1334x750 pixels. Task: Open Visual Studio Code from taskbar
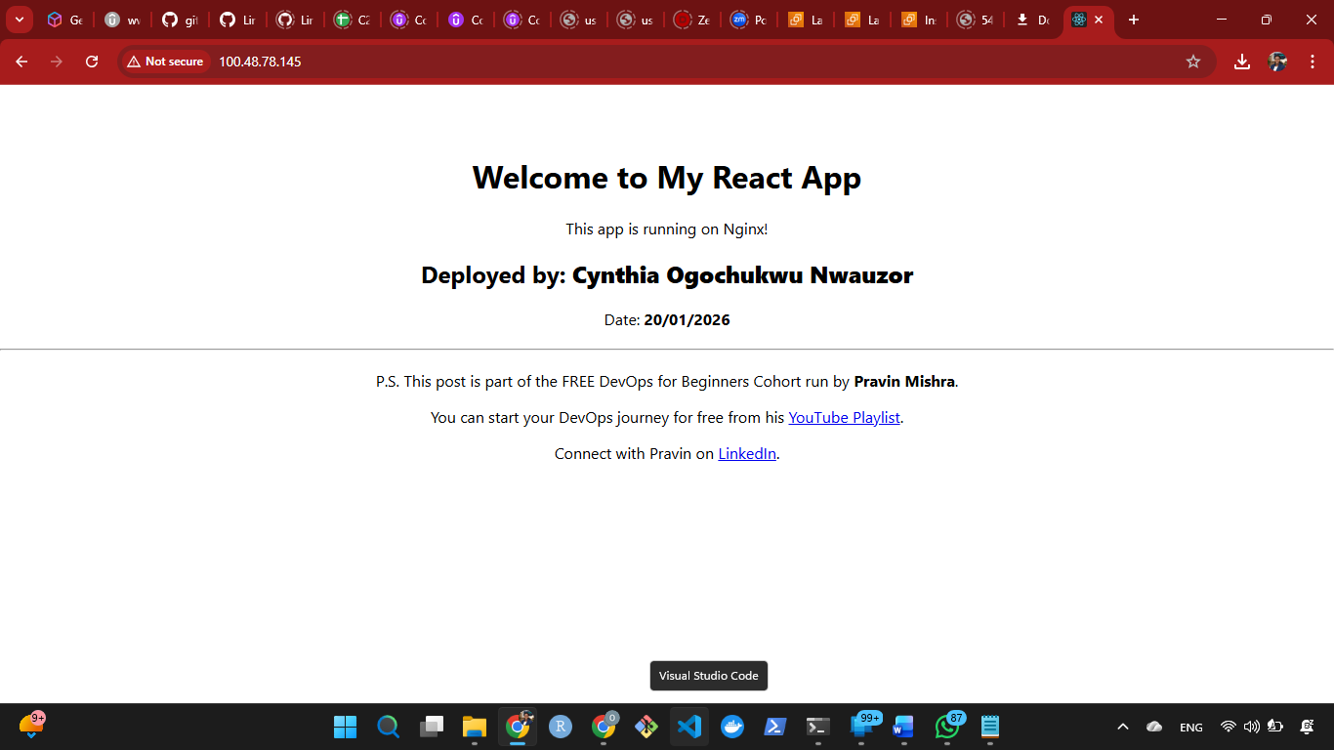pos(689,727)
